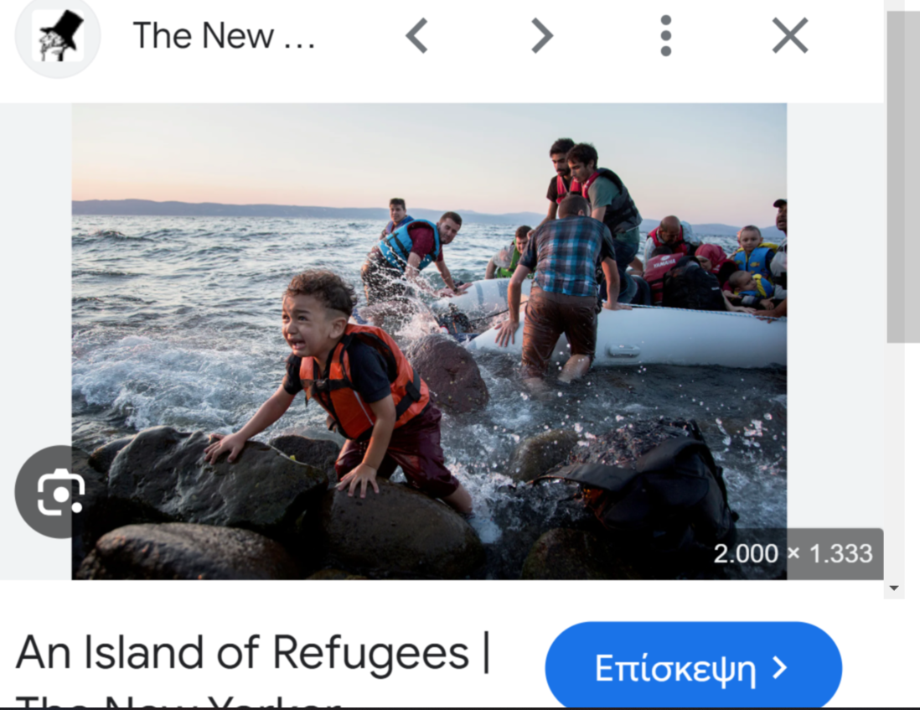Click the New Yorker top-hat logo icon
This screenshot has width=920, height=710.
[x=58, y=36]
